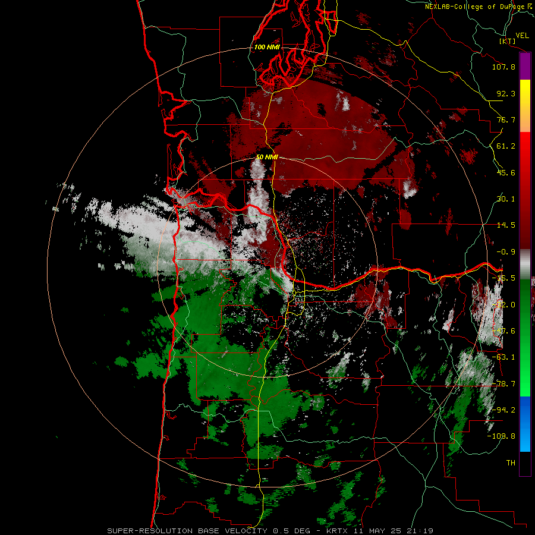Click the 14.5 value on velocity scale

[x=506, y=225]
